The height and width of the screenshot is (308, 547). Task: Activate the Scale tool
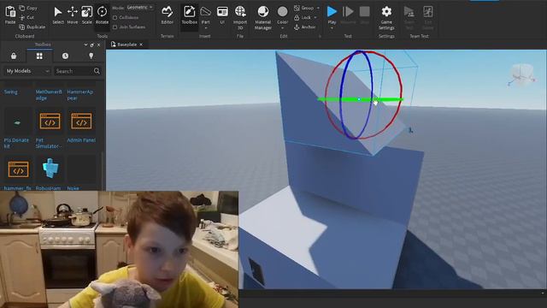click(x=87, y=15)
